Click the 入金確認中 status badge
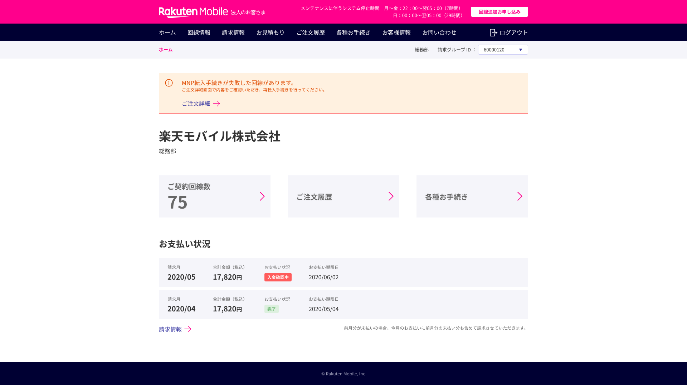687x385 pixels. [x=278, y=277]
